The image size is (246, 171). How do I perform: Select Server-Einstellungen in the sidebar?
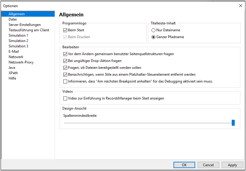[25, 25]
